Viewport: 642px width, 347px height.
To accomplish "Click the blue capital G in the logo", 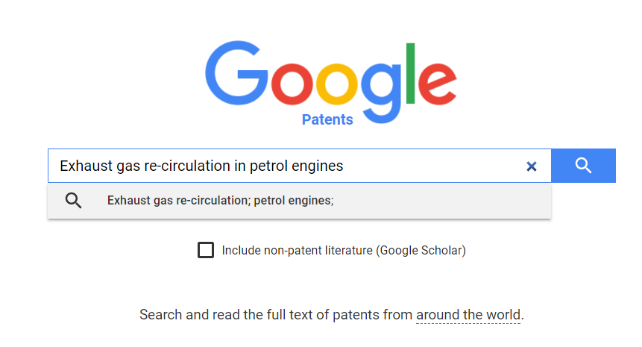I will (x=236, y=73).
